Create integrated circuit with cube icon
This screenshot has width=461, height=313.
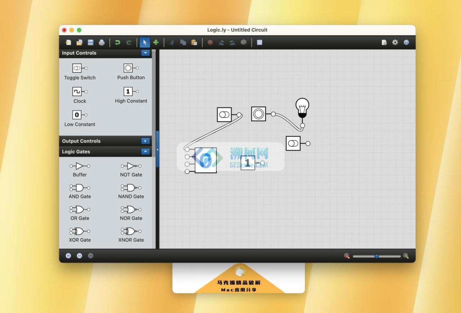(244, 43)
